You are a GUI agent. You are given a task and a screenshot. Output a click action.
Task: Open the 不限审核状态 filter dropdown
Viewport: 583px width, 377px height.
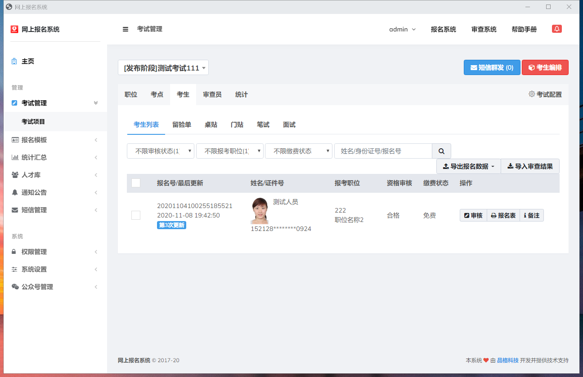[161, 151]
